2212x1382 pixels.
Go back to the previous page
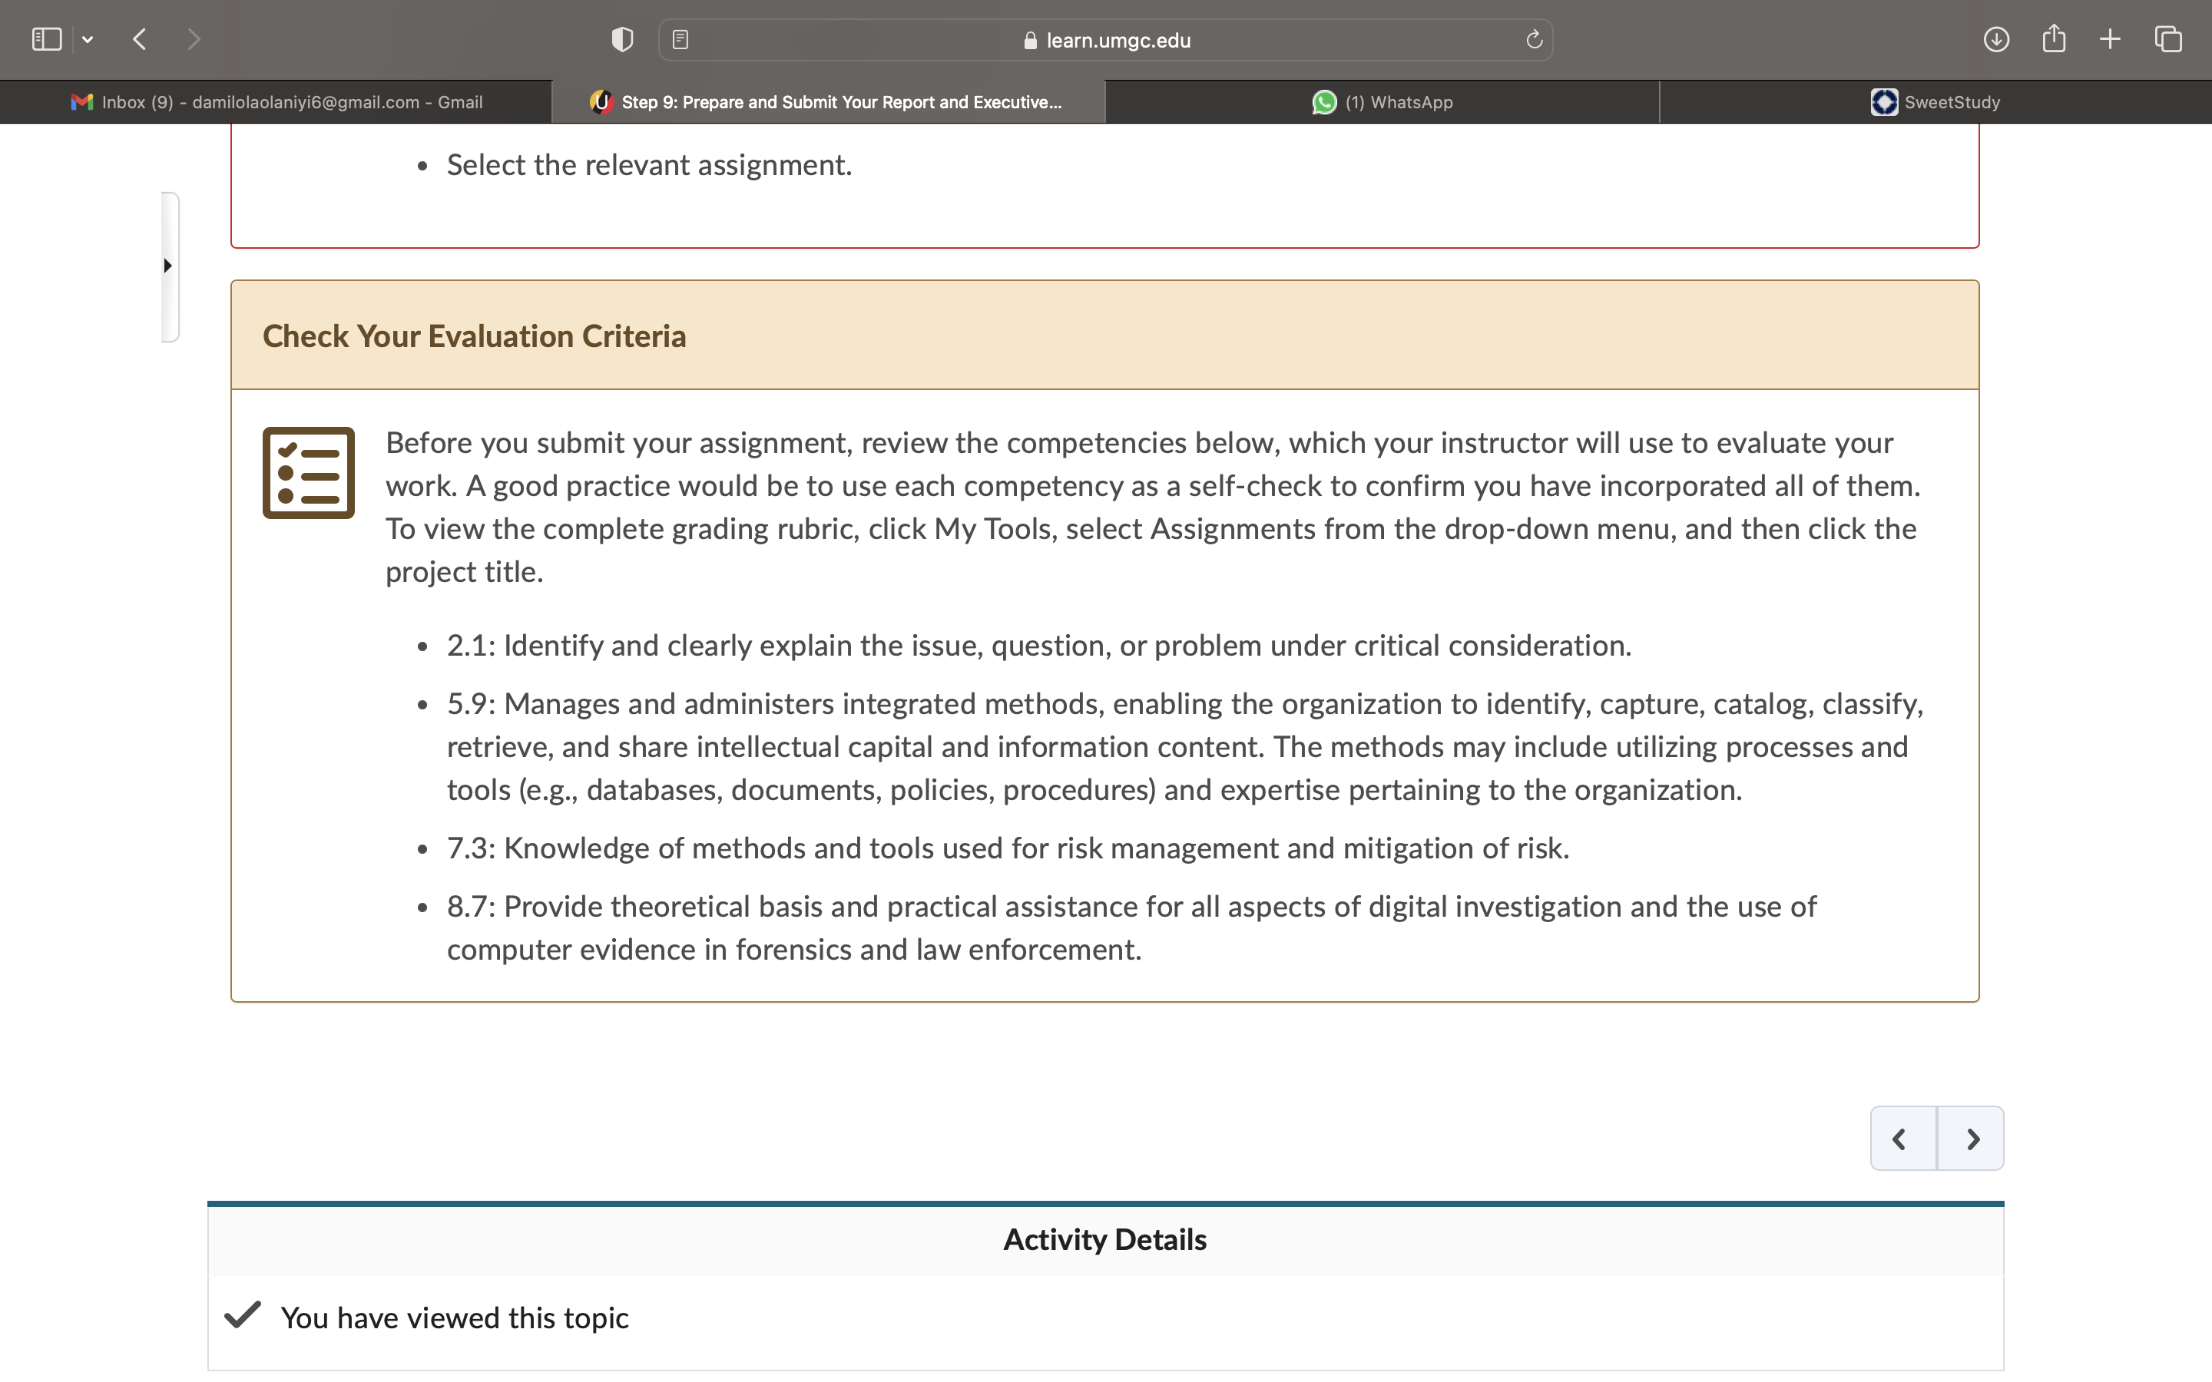[140, 39]
